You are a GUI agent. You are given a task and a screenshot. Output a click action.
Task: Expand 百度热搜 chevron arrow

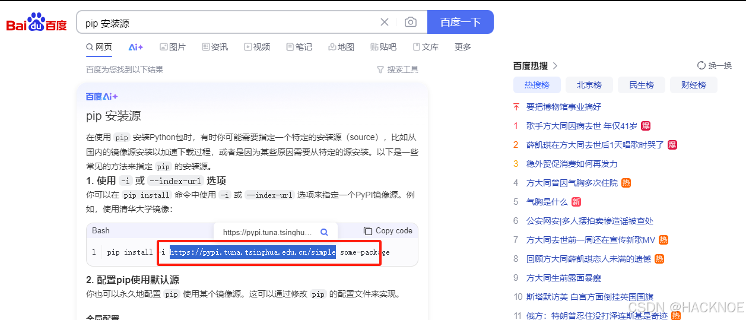[x=555, y=65]
